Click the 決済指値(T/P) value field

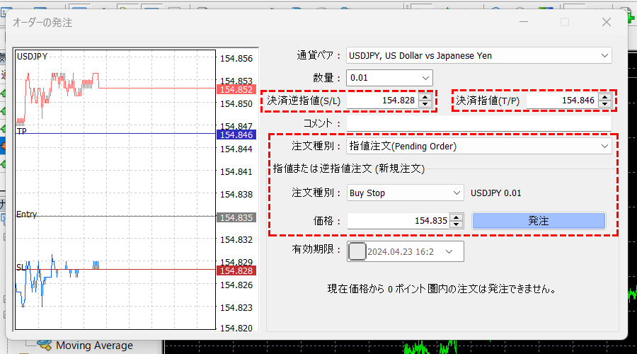point(562,101)
